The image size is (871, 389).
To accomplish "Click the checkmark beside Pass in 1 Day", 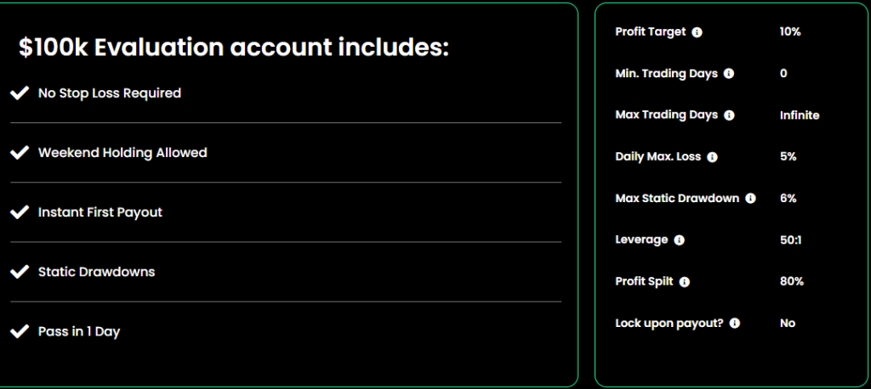I will point(20,332).
